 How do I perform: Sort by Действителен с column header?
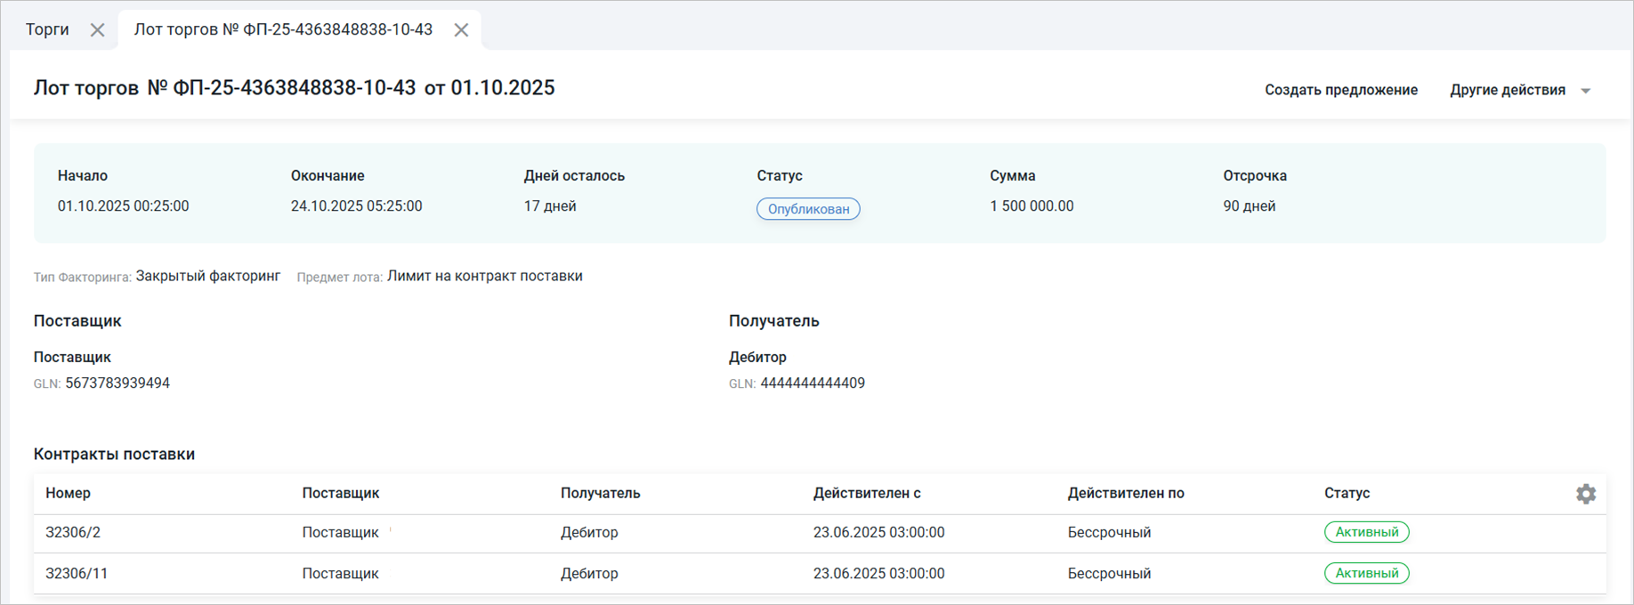click(x=866, y=493)
